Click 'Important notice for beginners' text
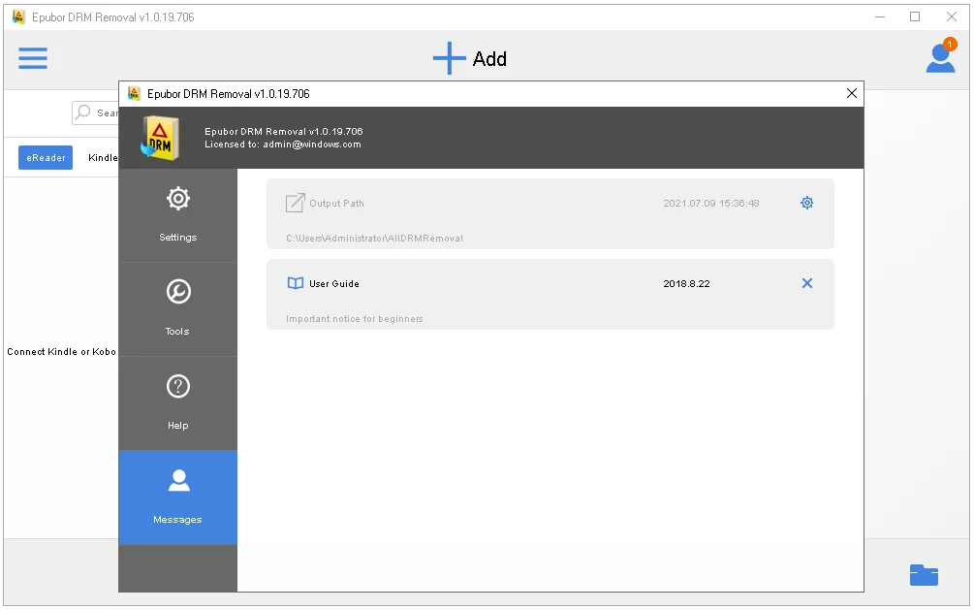The height and width of the screenshot is (610, 974). click(354, 319)
